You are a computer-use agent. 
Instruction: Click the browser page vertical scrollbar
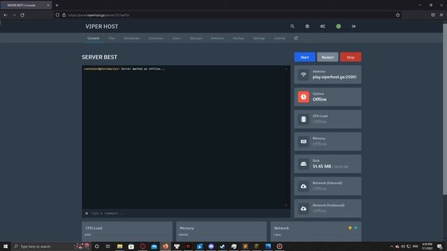[x=445, y=109]
